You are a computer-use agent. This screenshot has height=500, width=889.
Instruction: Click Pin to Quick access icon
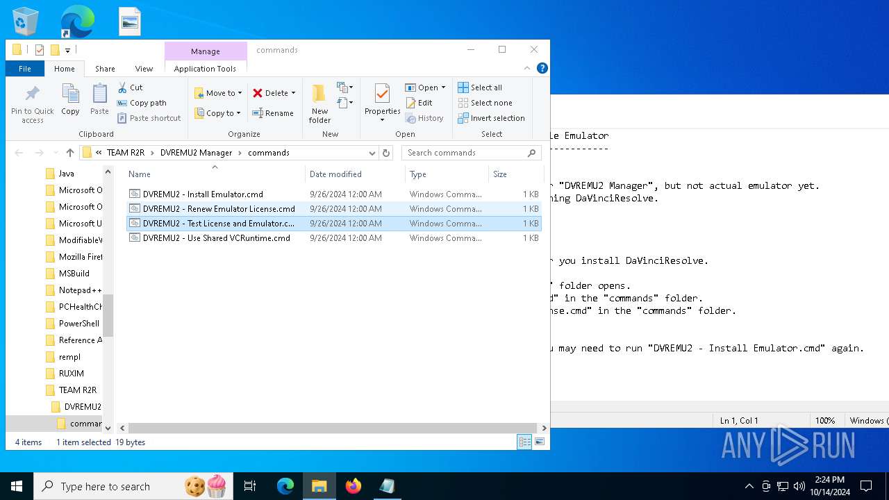(33, 104)
